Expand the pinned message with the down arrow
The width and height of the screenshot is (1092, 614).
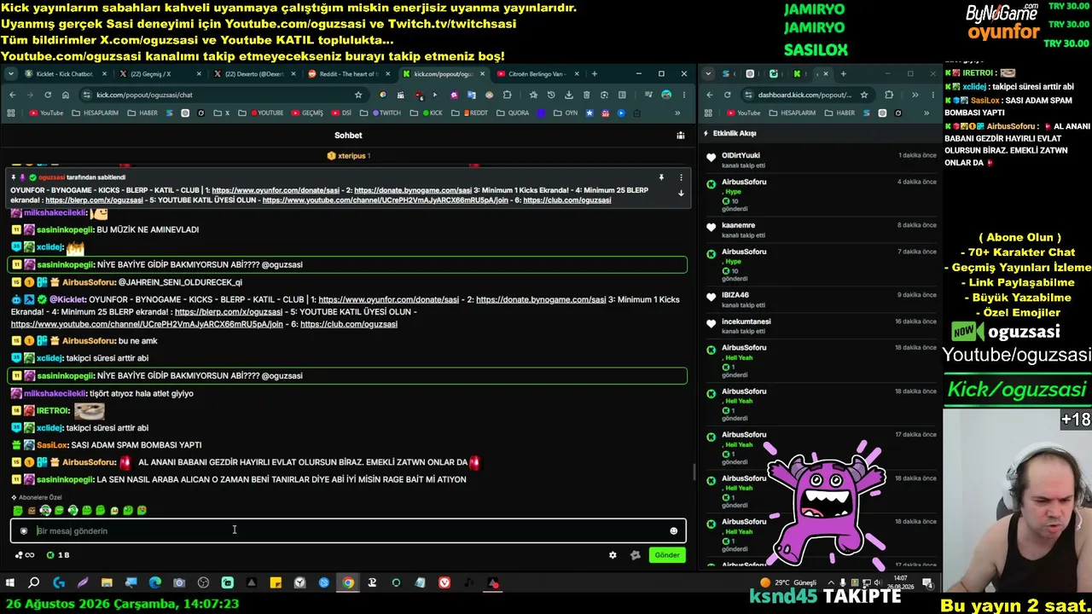point(681,193)
